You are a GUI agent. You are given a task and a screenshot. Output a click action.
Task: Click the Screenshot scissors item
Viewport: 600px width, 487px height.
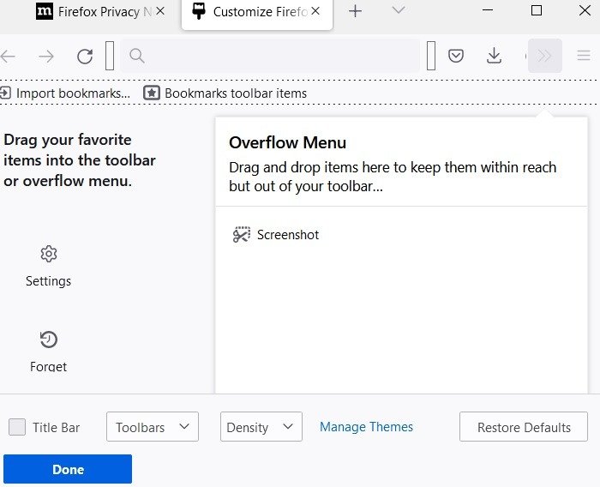(275, 235)
